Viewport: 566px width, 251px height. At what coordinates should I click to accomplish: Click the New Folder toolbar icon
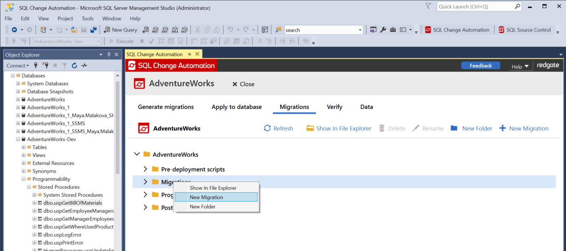(x=454, y=128)
